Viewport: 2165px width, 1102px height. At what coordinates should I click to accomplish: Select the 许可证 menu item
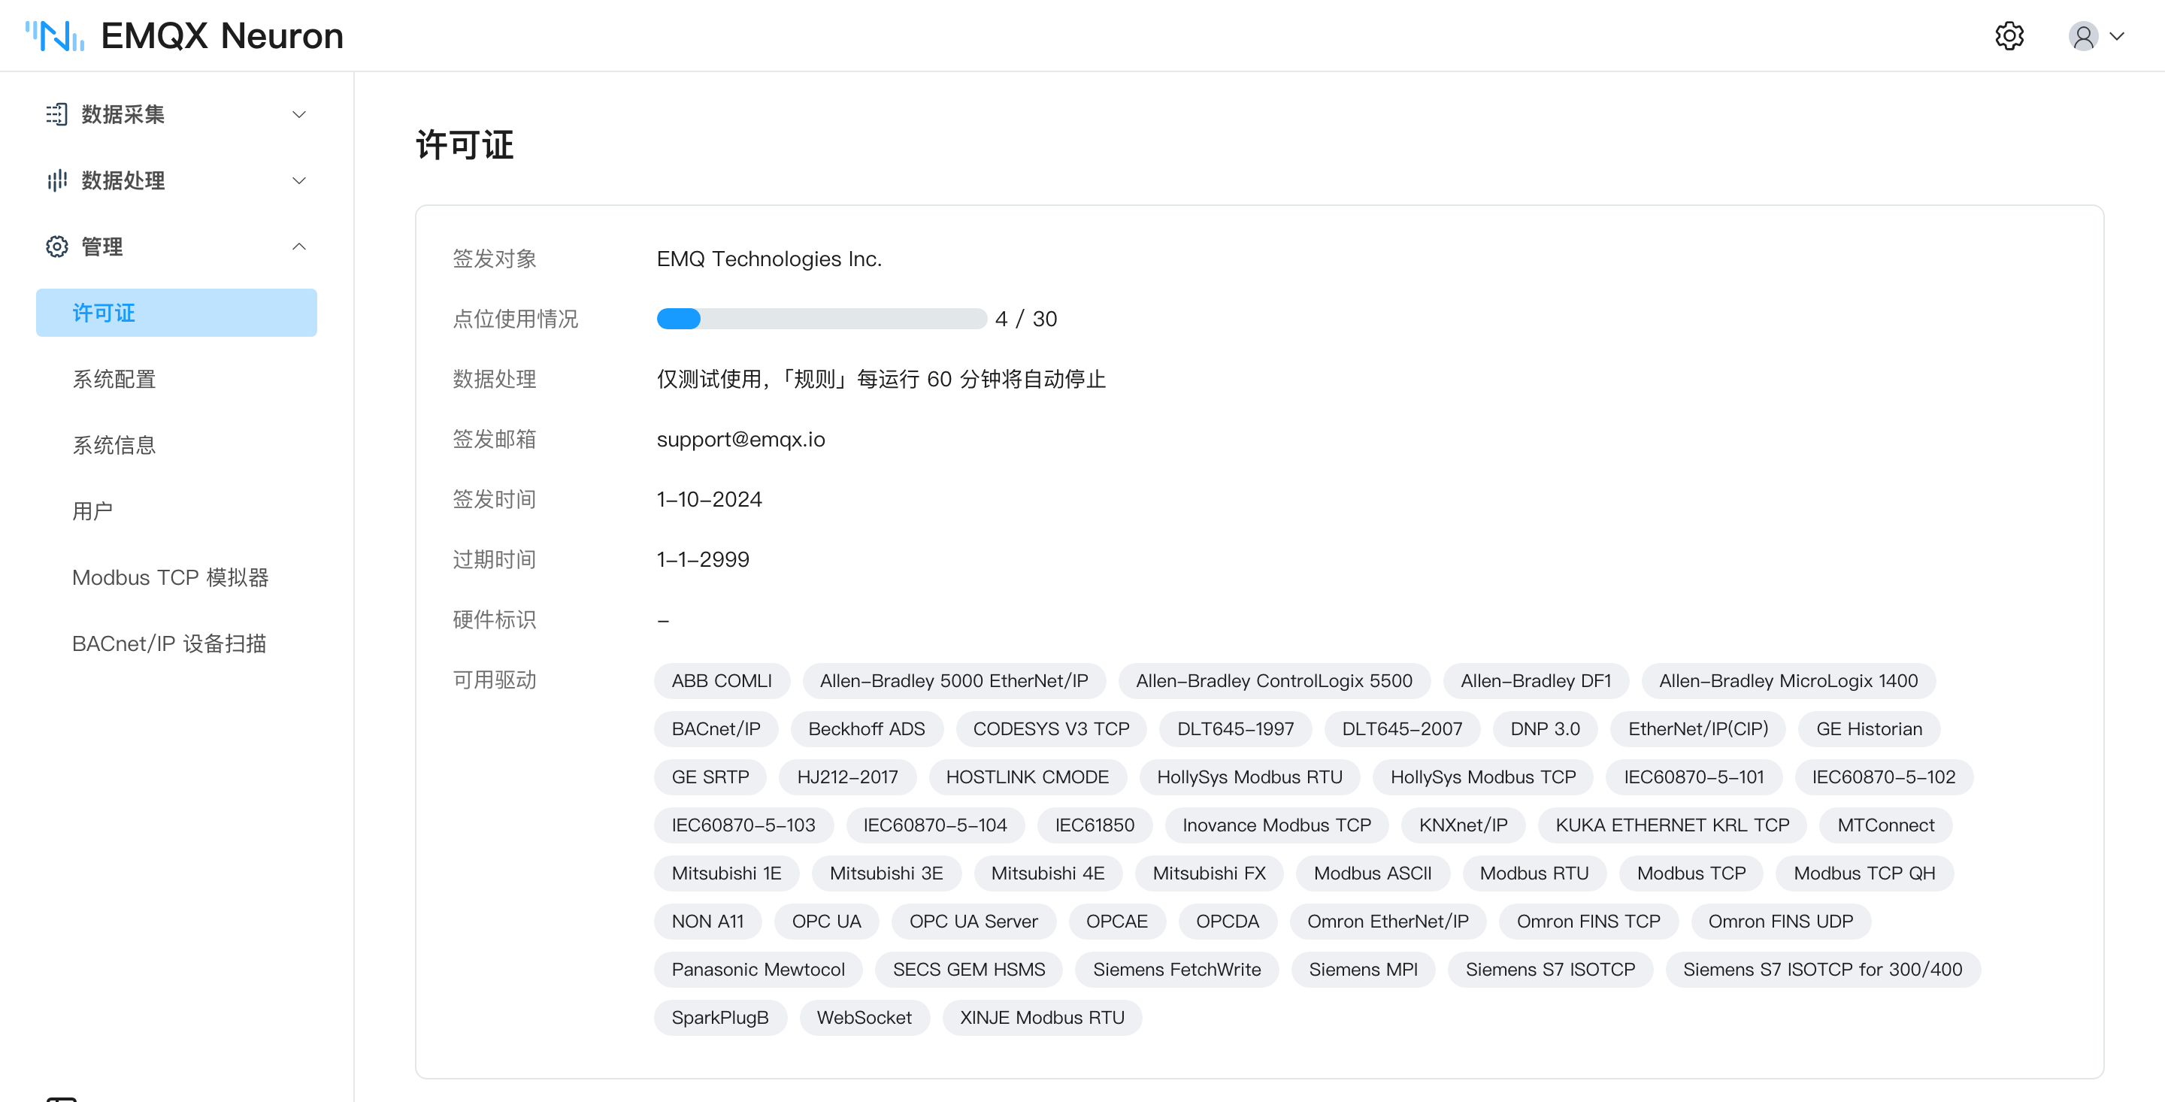pyautogui.click(x=177, y=313)
